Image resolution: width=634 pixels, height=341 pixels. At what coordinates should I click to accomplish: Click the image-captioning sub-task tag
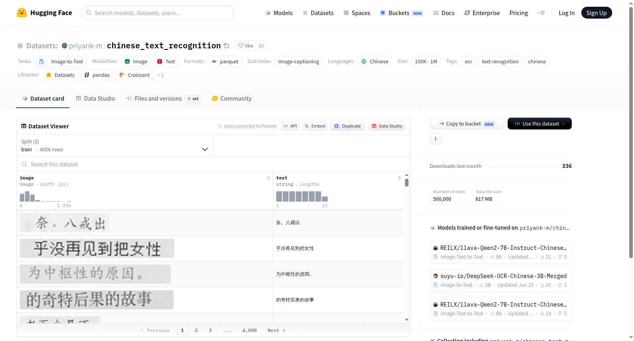point(298,61)
